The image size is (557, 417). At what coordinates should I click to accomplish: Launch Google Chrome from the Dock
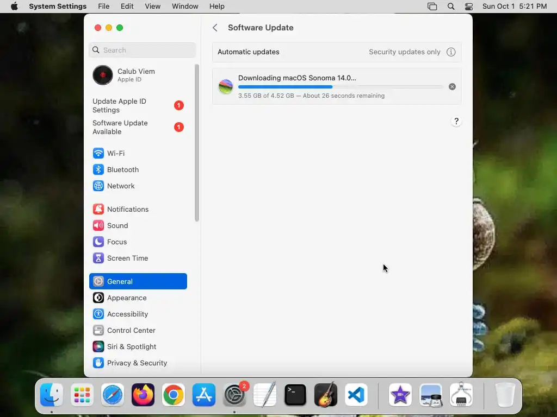(x=174, y=395)
